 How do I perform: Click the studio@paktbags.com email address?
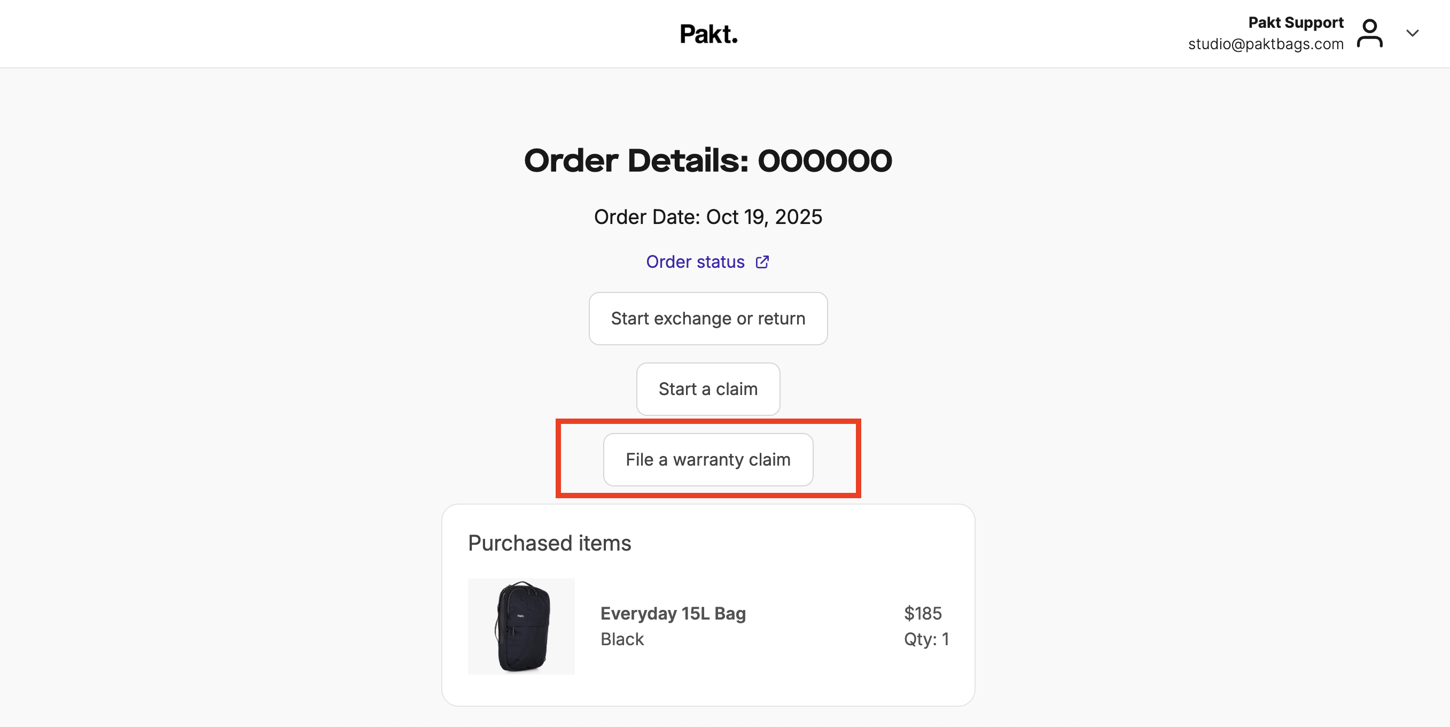[x=1265, y=44]
